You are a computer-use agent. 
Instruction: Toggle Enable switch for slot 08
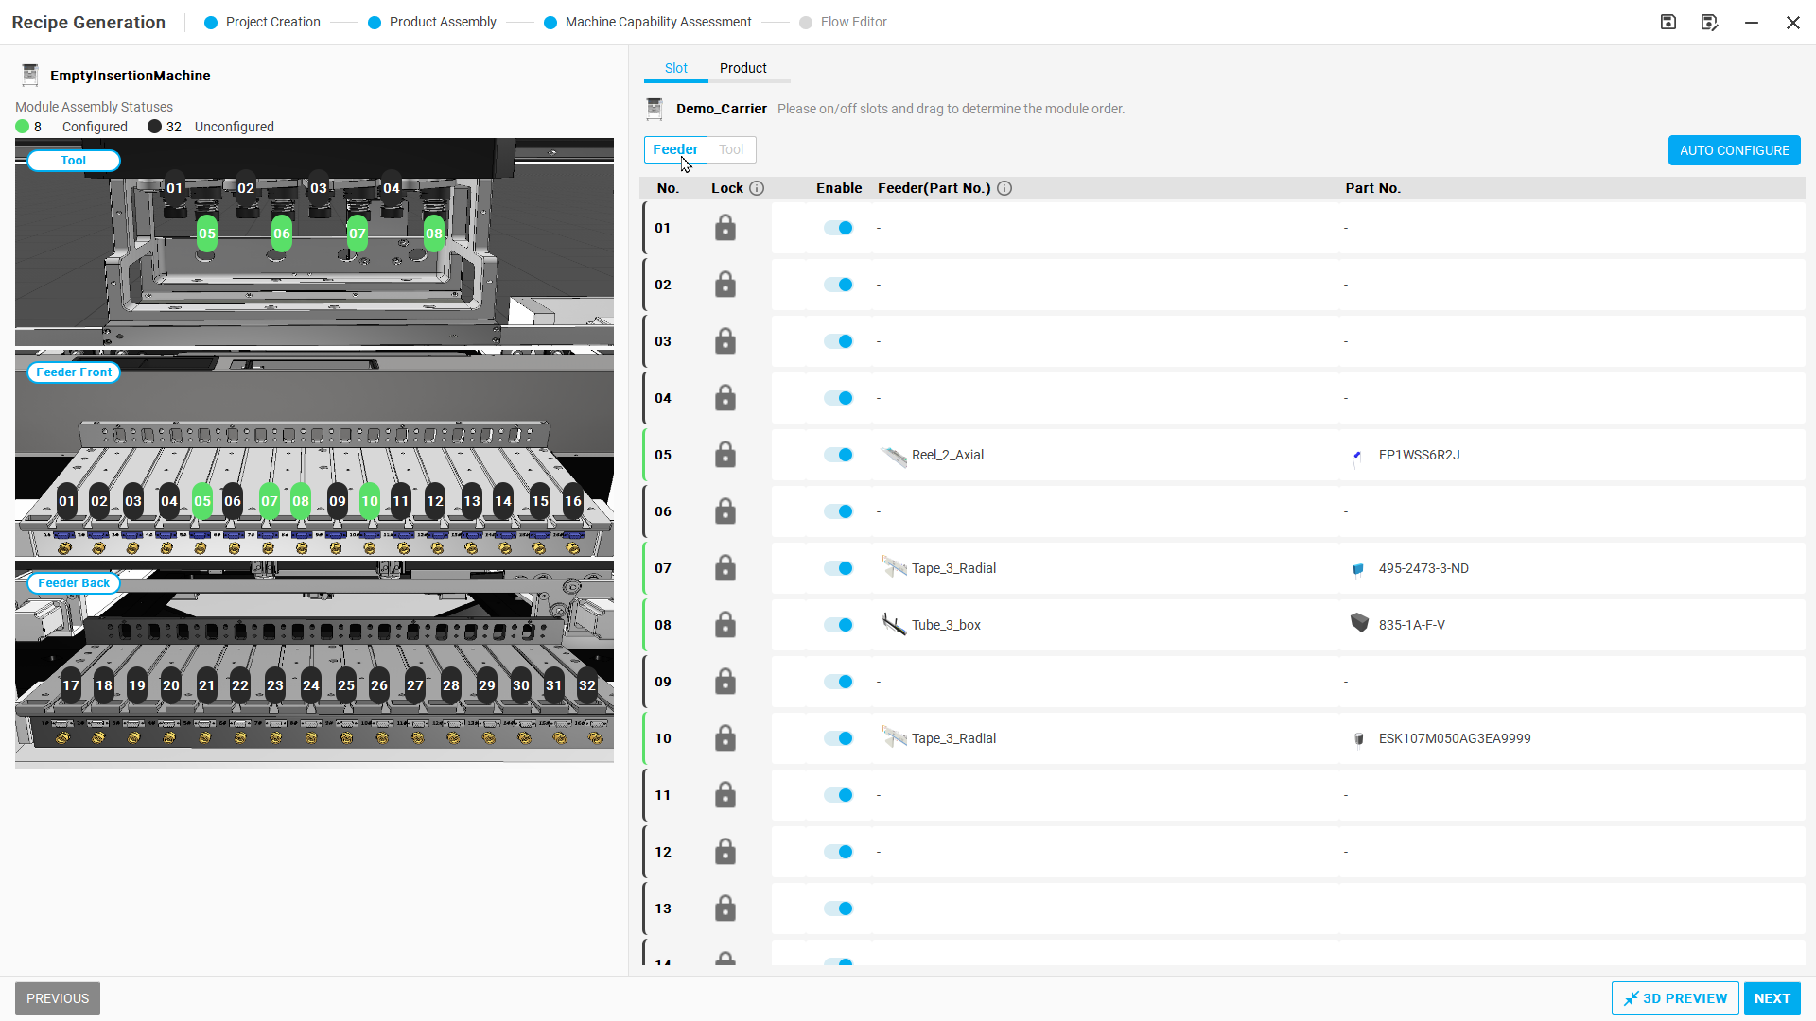[838, 625]
